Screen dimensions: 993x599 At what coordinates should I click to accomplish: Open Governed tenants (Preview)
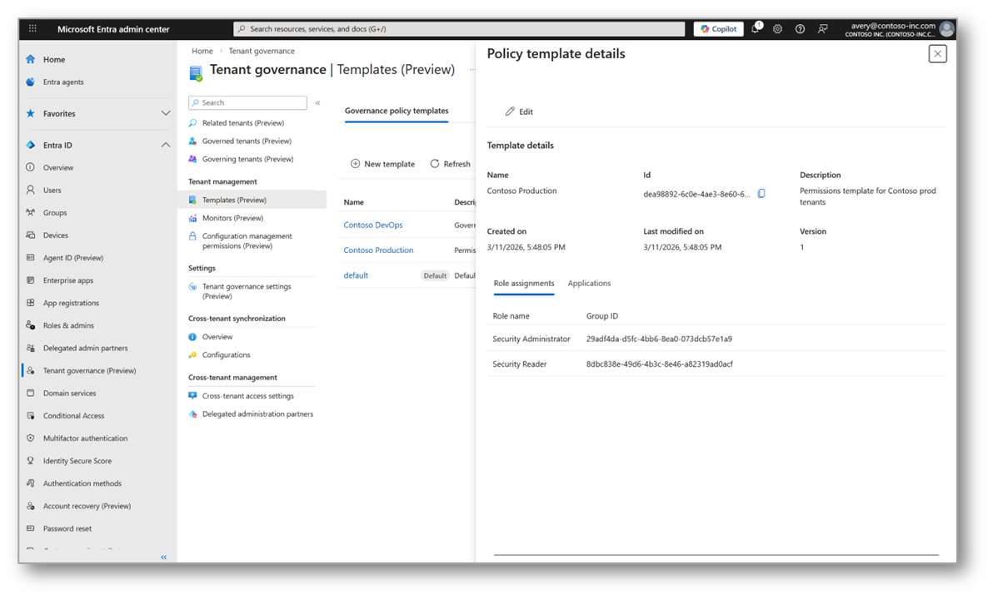click(x=247, y=141)
